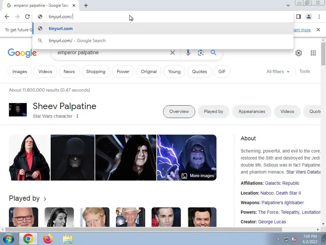The height and width of the screenshot is (245, 326).
Task: Open the Naboo location link
Action: click(267, 193)
